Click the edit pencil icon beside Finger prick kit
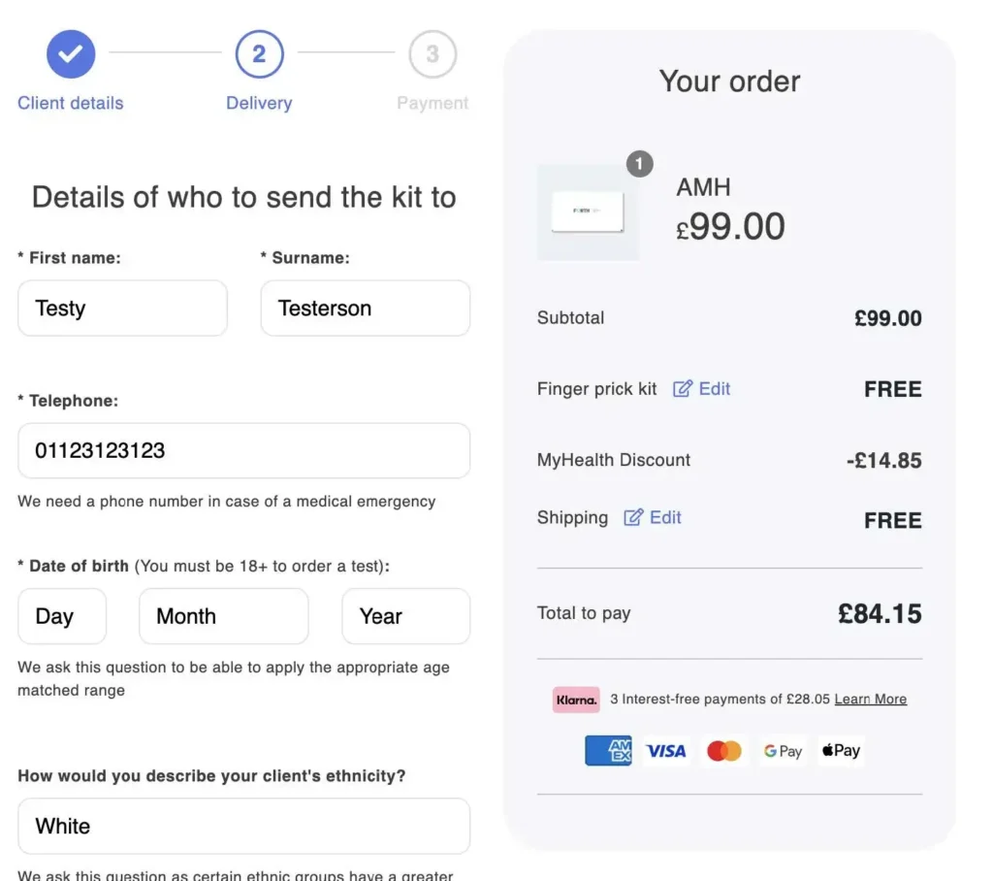The image size is (993, 881). coord(685,388)
